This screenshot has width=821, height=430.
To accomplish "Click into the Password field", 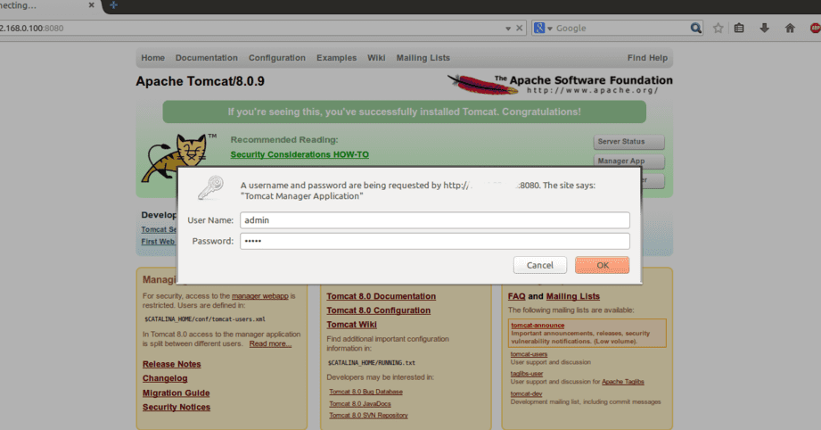I will point(434,241).
